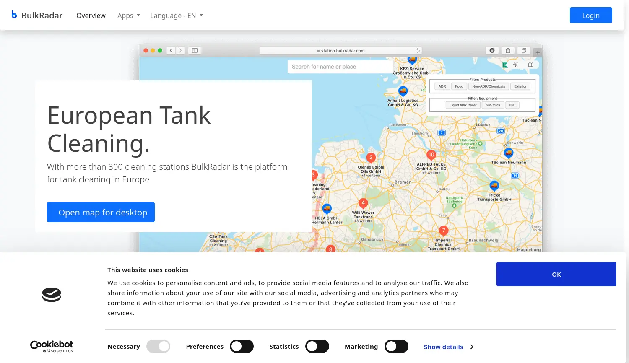Click the reload page icon
This screenshot has width=629, height=363.
418,49
